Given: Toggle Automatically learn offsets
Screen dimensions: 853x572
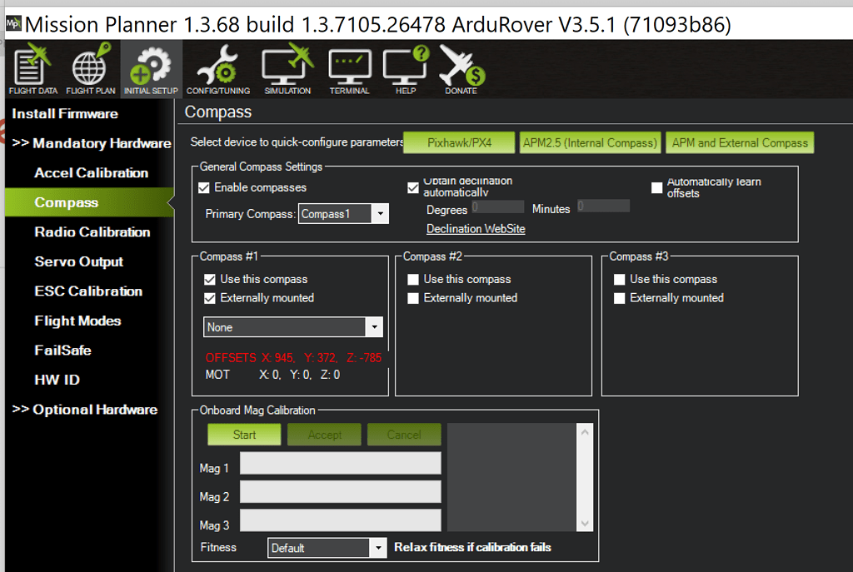Looking at the screenshot, I should (656, 187).
